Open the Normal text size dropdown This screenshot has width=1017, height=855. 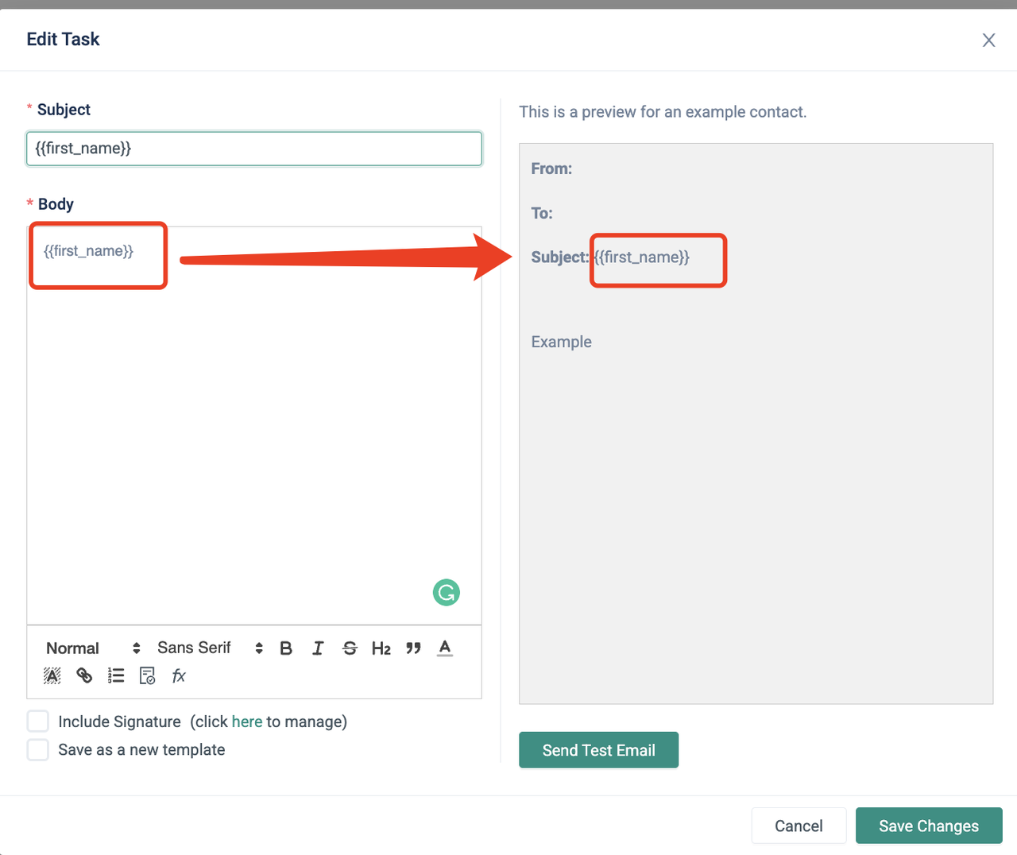coord(92,648)
